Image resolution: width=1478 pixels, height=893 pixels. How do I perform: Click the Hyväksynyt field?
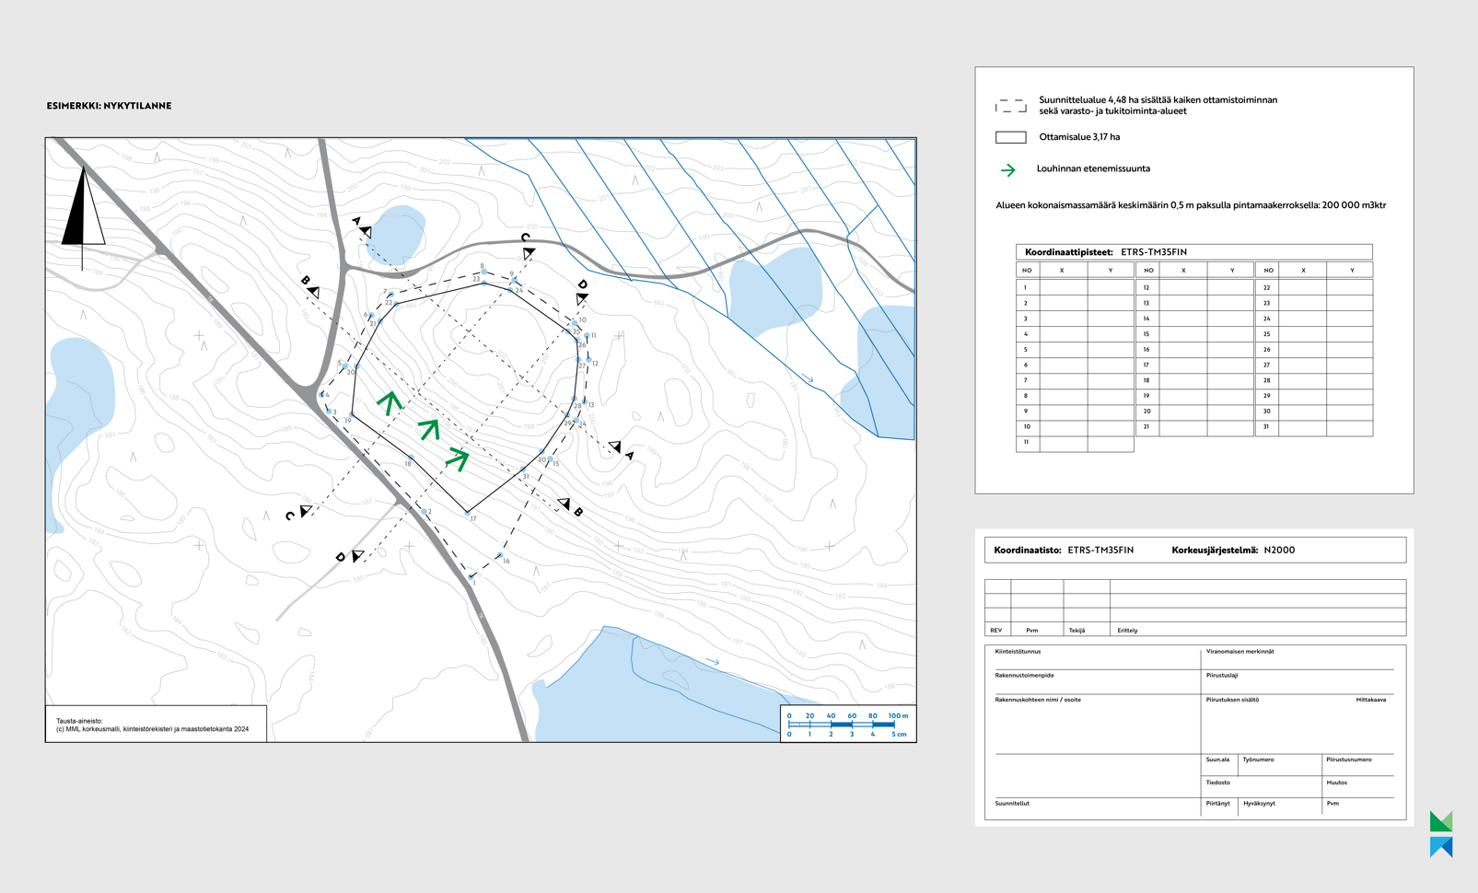(x=1280, y=807)
